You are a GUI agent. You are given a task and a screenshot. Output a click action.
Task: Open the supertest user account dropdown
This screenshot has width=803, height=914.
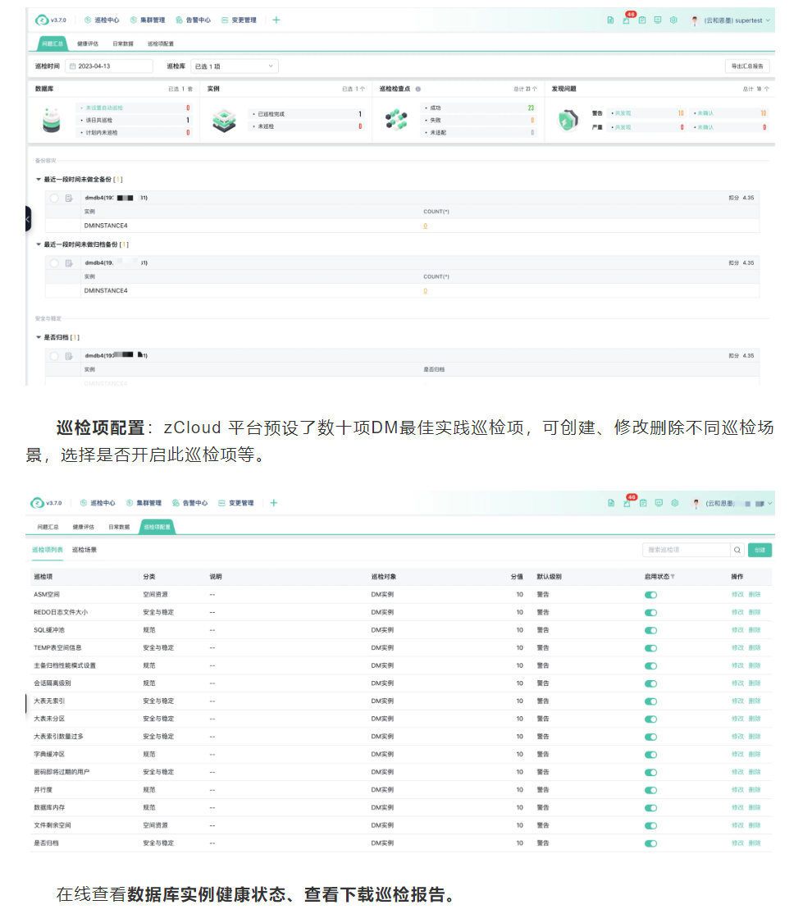click(732, 20)
